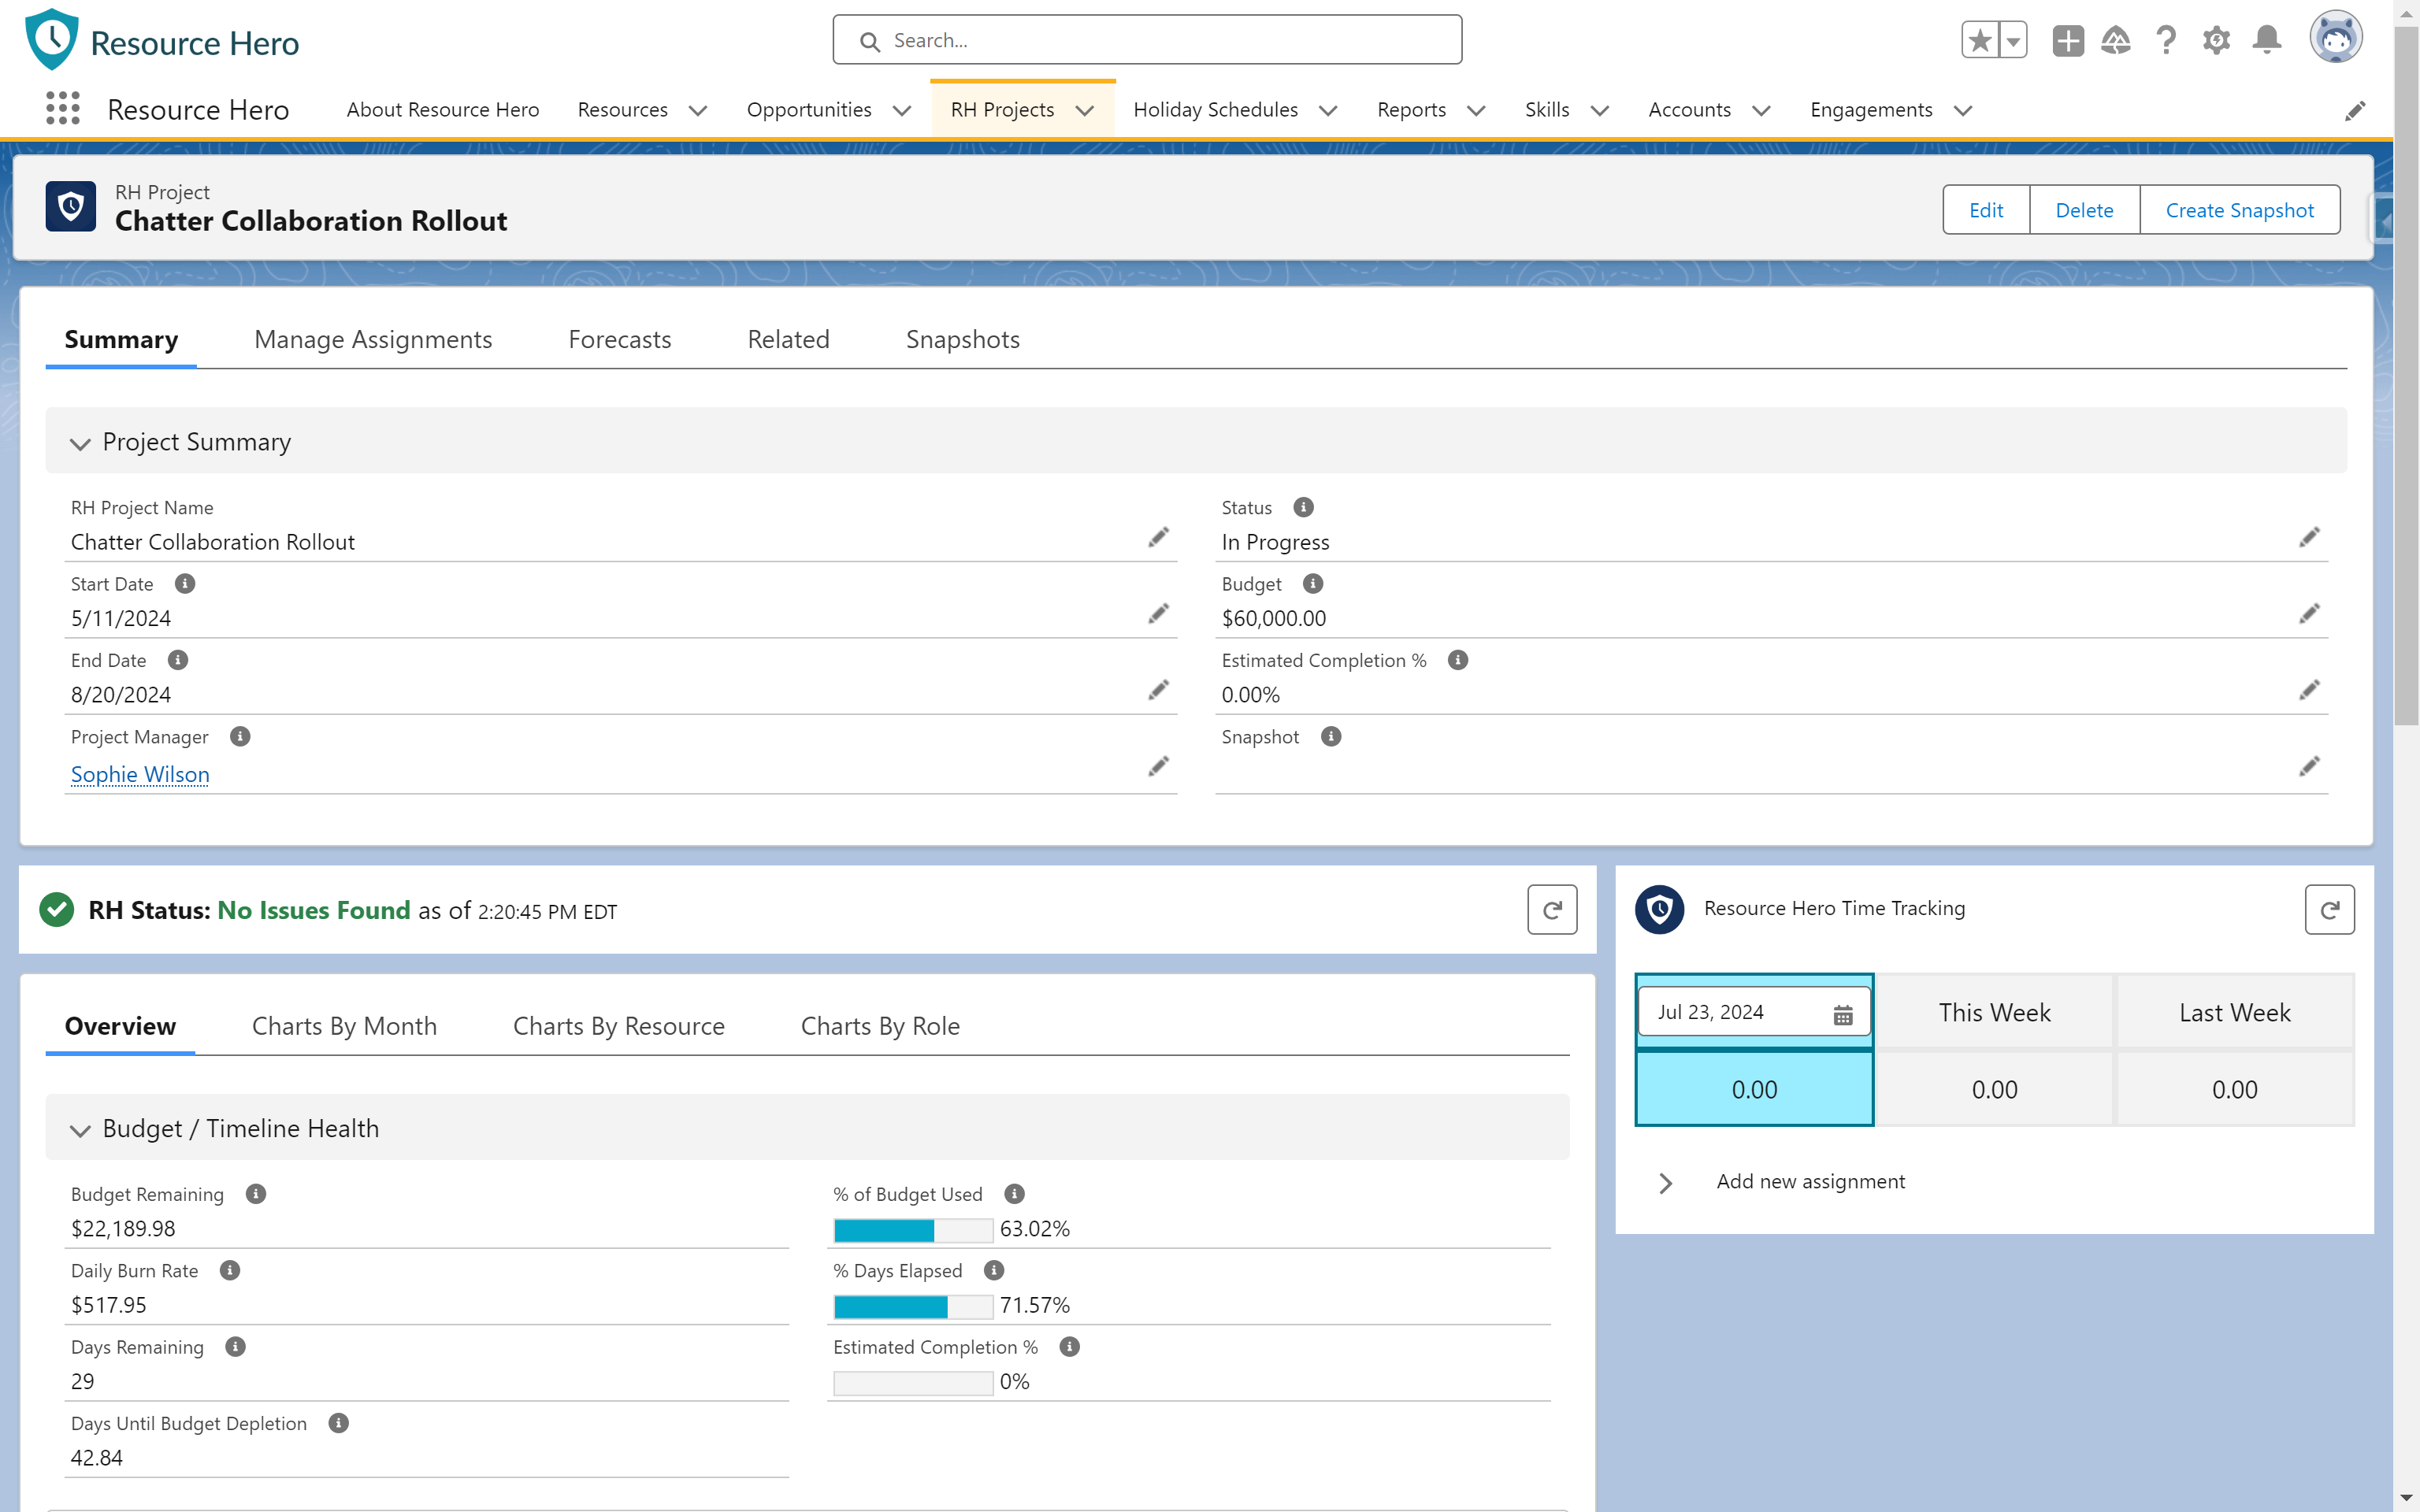Collapse the Project Summary section
Screen dimensions: 2420x1512
(80, 443)
